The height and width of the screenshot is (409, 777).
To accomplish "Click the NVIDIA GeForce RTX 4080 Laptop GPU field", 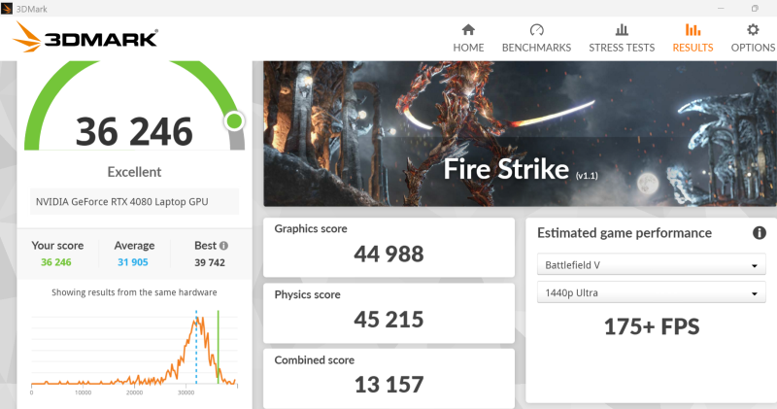I will point(134,202).
